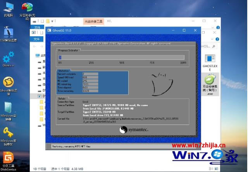The width and height of the screenshot is (248, 172).
Task: Select the GHOST.EXE file icon
Action: pyautogui.click(x=210, y=62)
